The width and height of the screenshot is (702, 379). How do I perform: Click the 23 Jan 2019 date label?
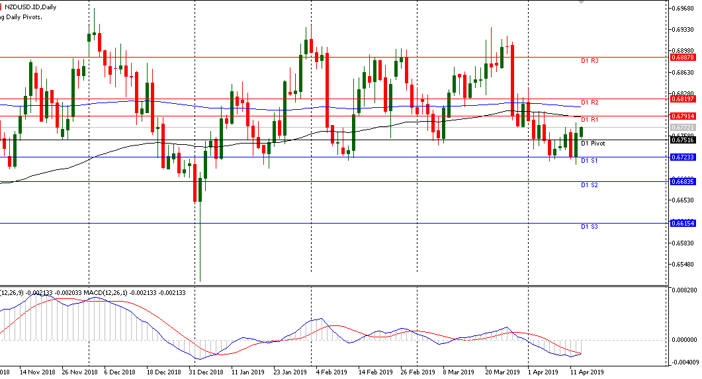pos(290,372)
